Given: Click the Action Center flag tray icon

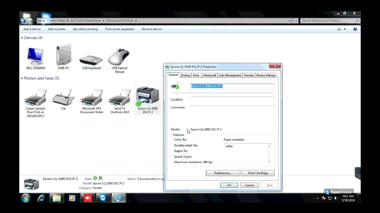Looking at the screenshot, I should [x=324, y=198].
